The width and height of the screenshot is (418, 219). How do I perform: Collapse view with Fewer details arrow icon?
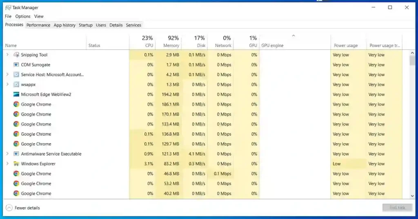pyautogui.click(x=9, y=208)
